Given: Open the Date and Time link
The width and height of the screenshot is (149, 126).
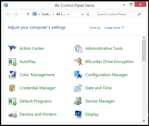Looking at the screenshot, I should coord(98,88).
